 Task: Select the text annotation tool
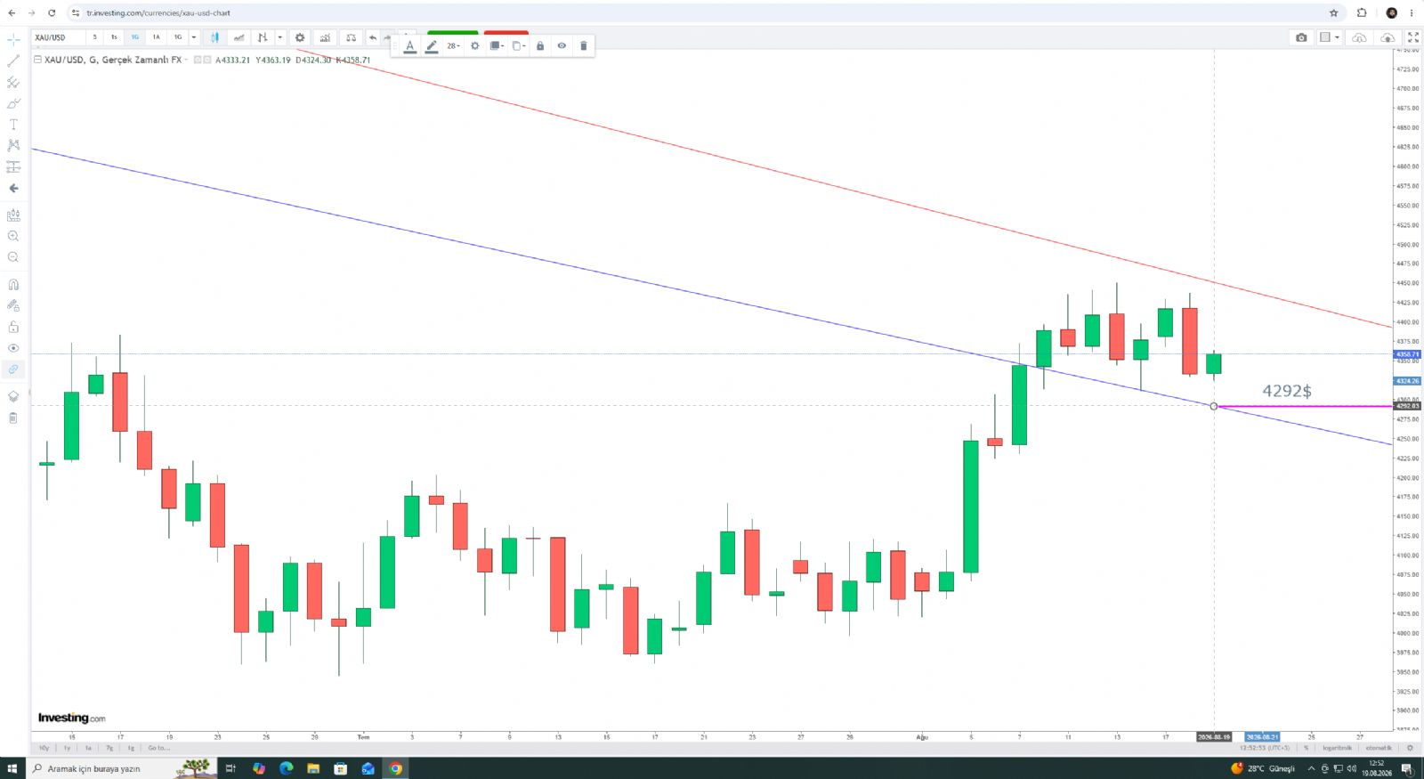coord(13,125)
